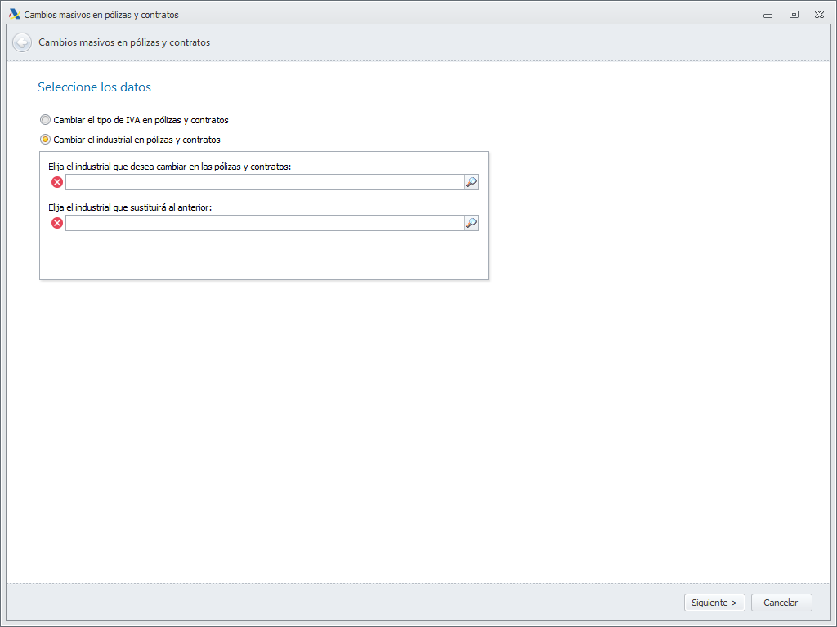Focus the substitute industrial input field
Screen dimensions: 837x627
tap(264, 223)
